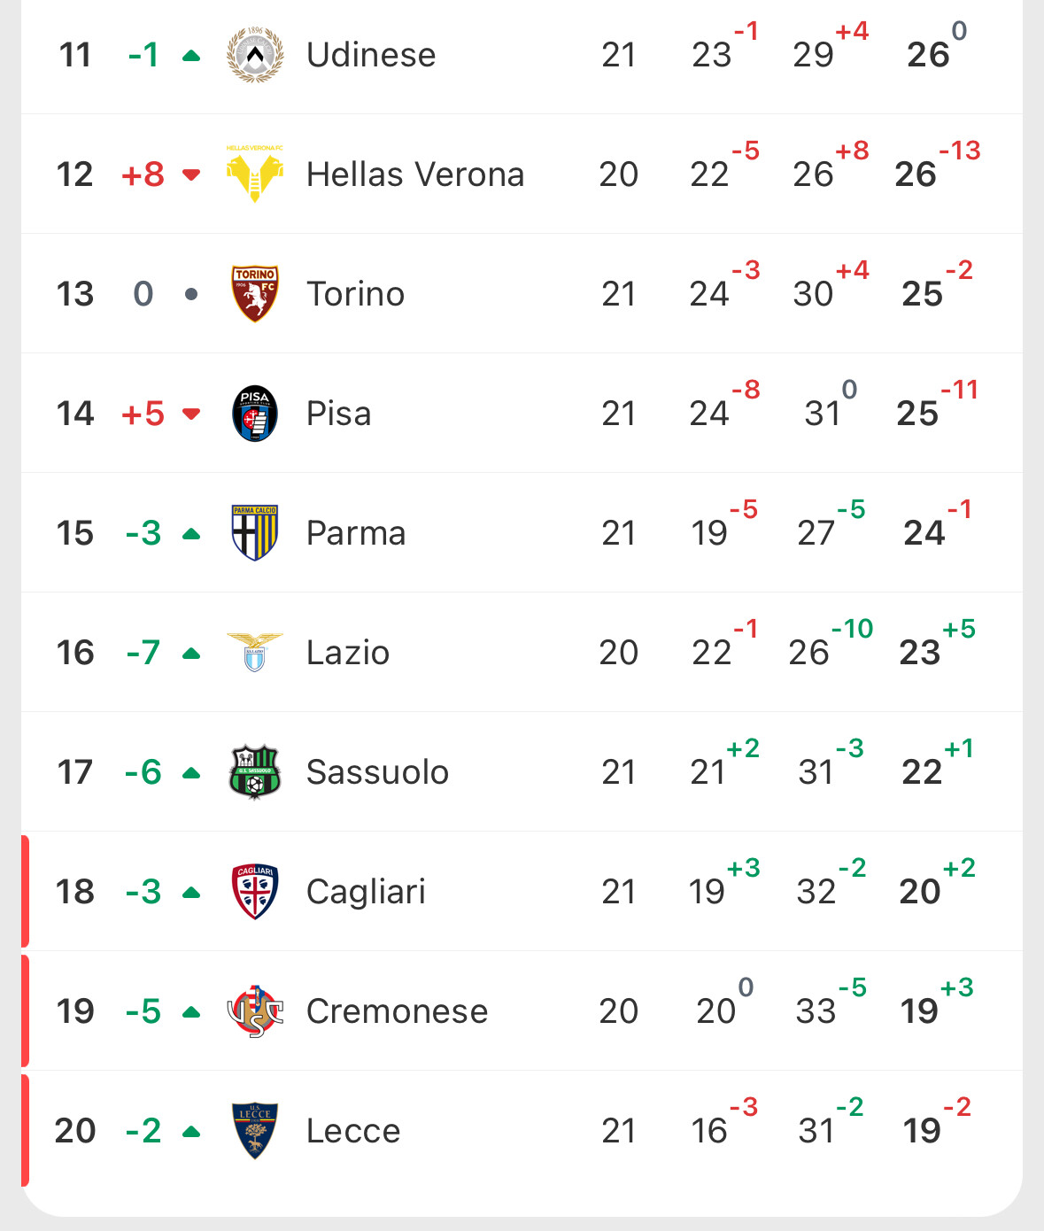
Task: Tap Hellas Verona's red down arrow
Action: (190, 174)
